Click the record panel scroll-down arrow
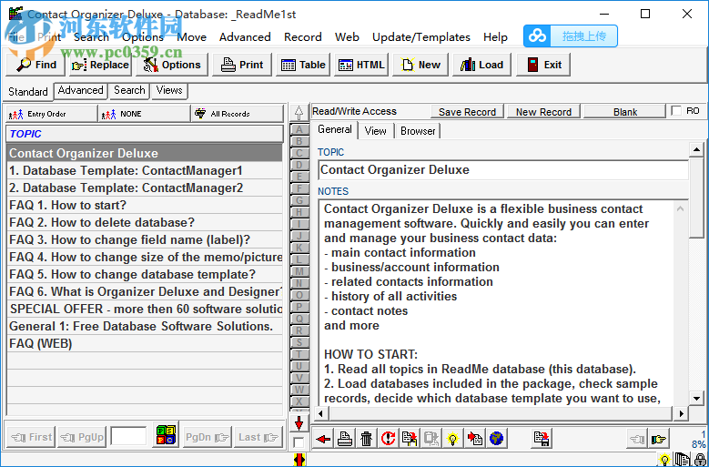Screen dimensions: 709x467 (x=696, y=398)
